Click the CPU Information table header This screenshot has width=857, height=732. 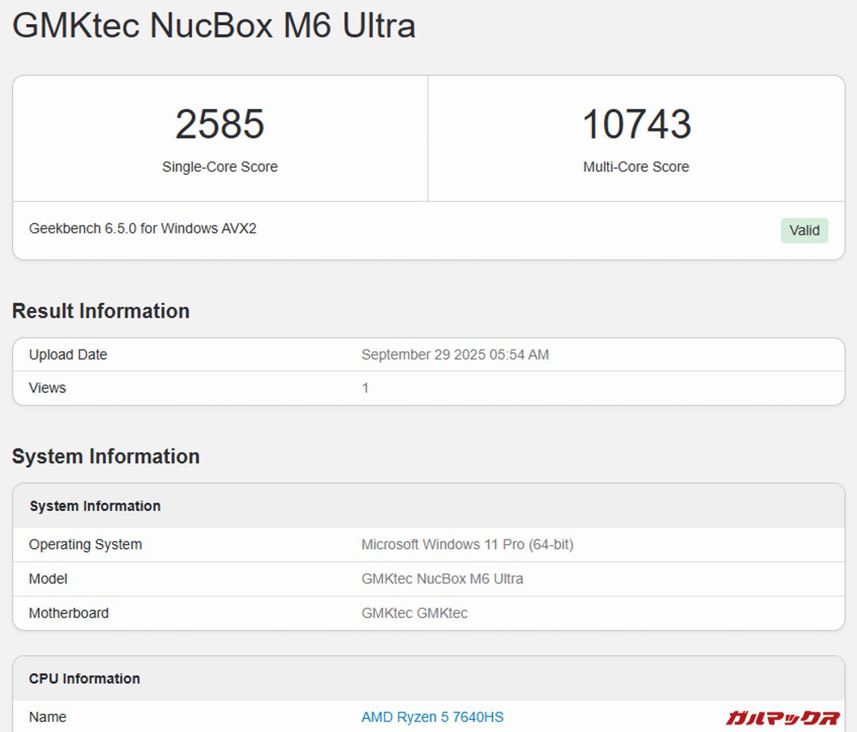point(84,678)
